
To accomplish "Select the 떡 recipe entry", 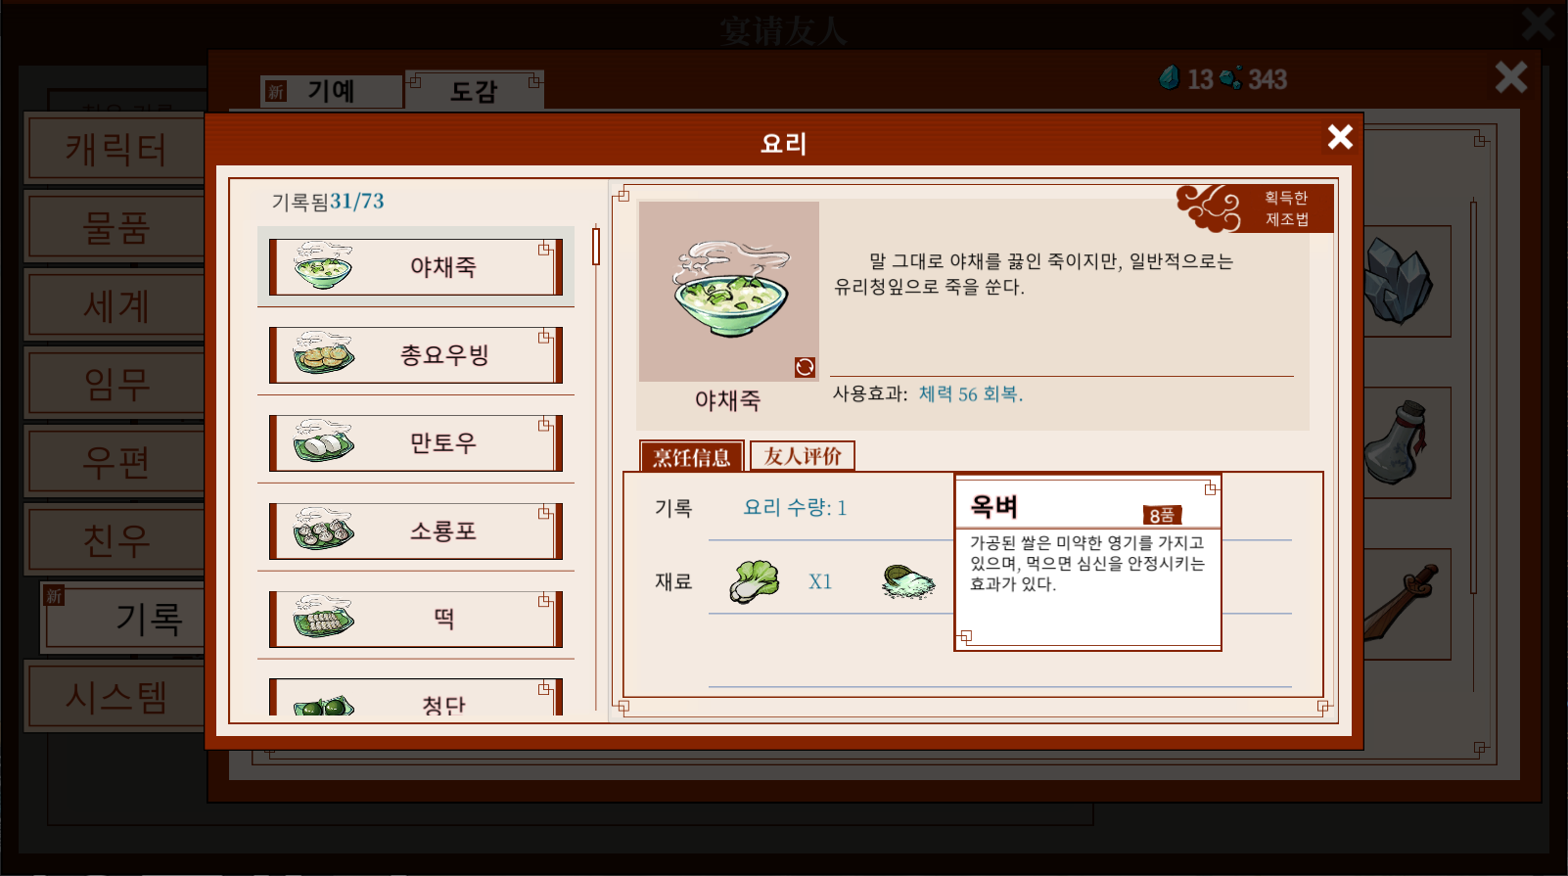I will pyautogui.click(x=416, y=620).
